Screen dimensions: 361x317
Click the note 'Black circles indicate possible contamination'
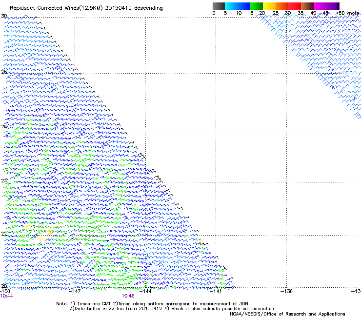click(222, 309)
